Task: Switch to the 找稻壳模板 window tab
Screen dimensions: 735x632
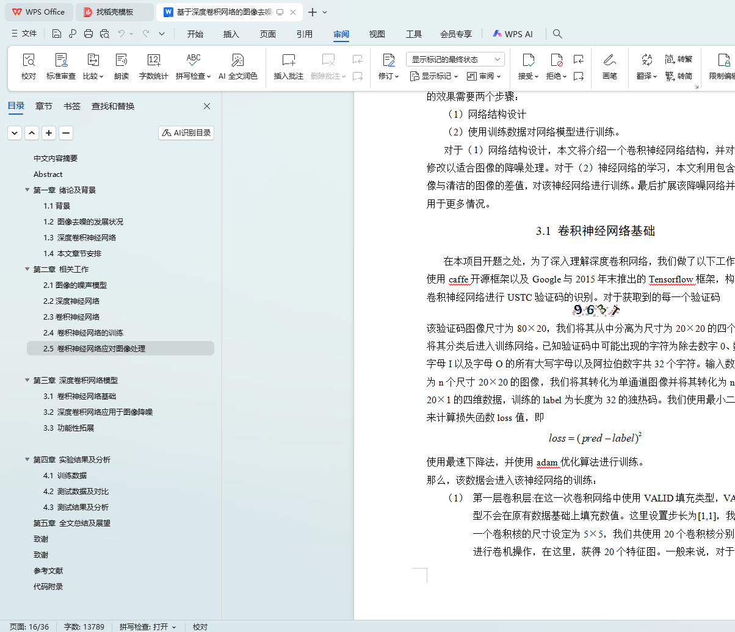Action: point(115,12)
